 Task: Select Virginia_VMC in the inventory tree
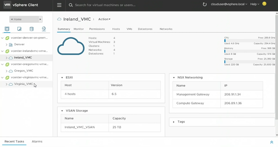(24, 84)
